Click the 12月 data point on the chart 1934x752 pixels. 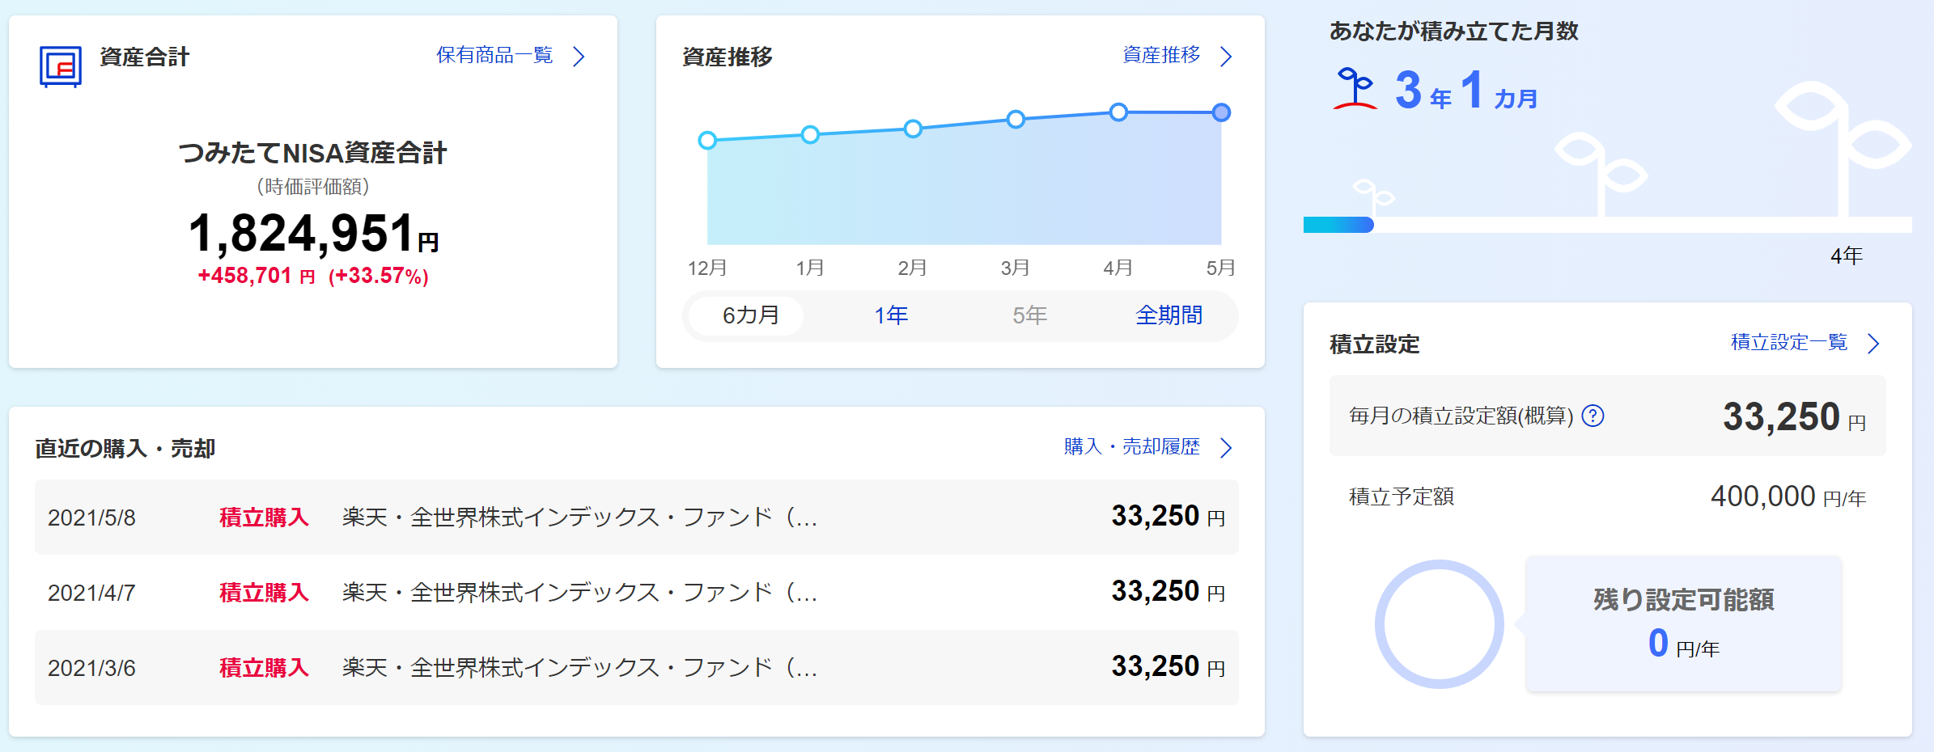pyautogui.click(x=707, y=140)
